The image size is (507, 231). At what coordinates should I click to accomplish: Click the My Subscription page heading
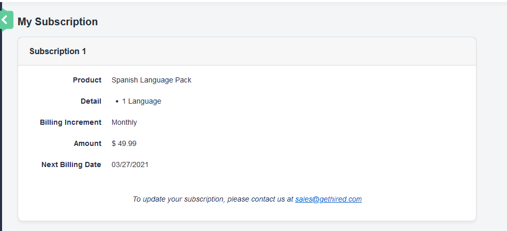tap(57, 22)
